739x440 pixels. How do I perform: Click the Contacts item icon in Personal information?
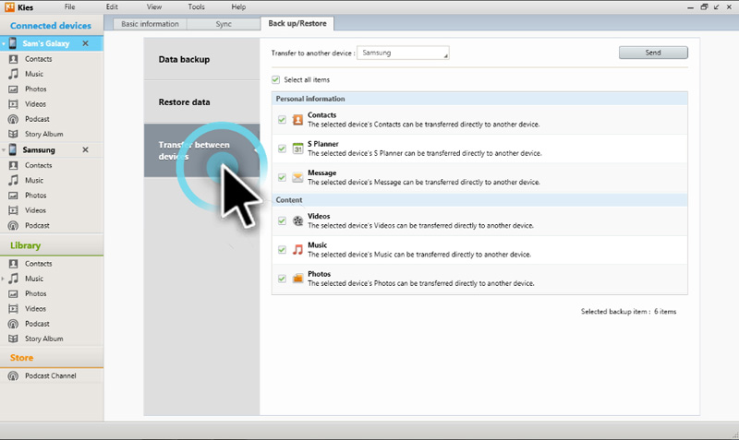[x=297, y=120]
